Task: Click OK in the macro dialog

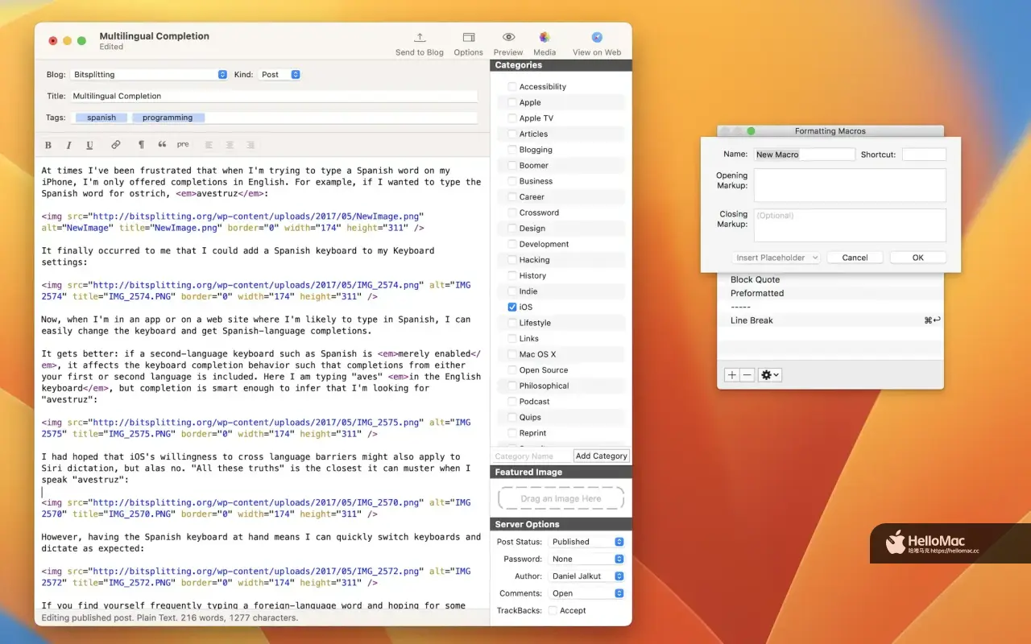Action: pyautogui.click(x=917, y=258)
